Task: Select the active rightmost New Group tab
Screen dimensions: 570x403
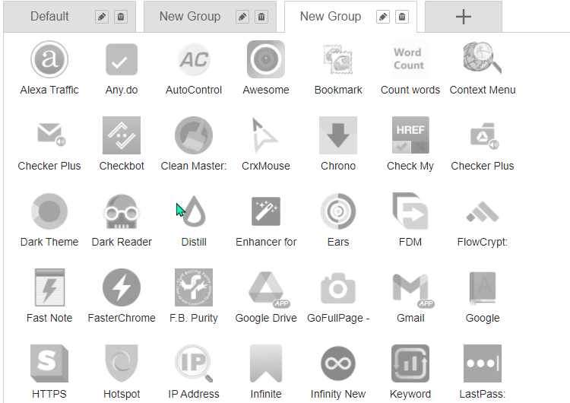Action: pyautogui.click(x=331, y=17)
